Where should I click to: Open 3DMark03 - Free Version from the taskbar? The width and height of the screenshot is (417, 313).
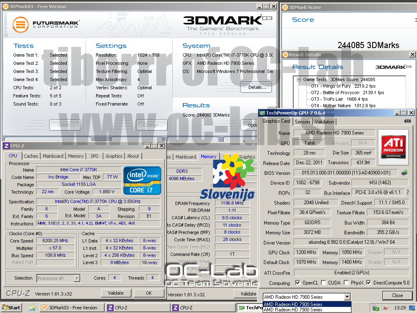72,308
